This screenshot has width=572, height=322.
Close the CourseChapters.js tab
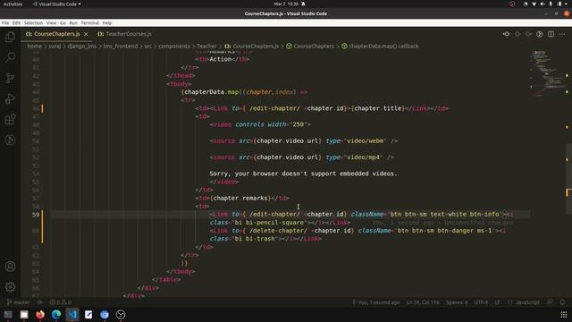[x=86, y=34]
